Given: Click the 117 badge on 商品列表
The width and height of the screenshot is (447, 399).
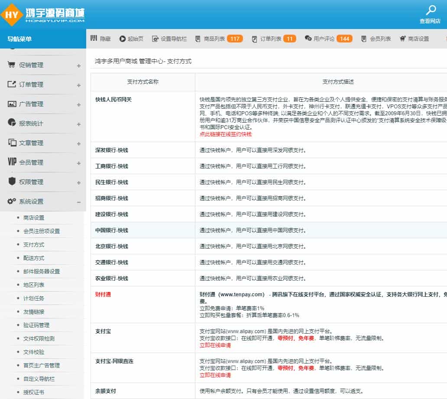Looking at the screenshot, I should tap(235, 39).
